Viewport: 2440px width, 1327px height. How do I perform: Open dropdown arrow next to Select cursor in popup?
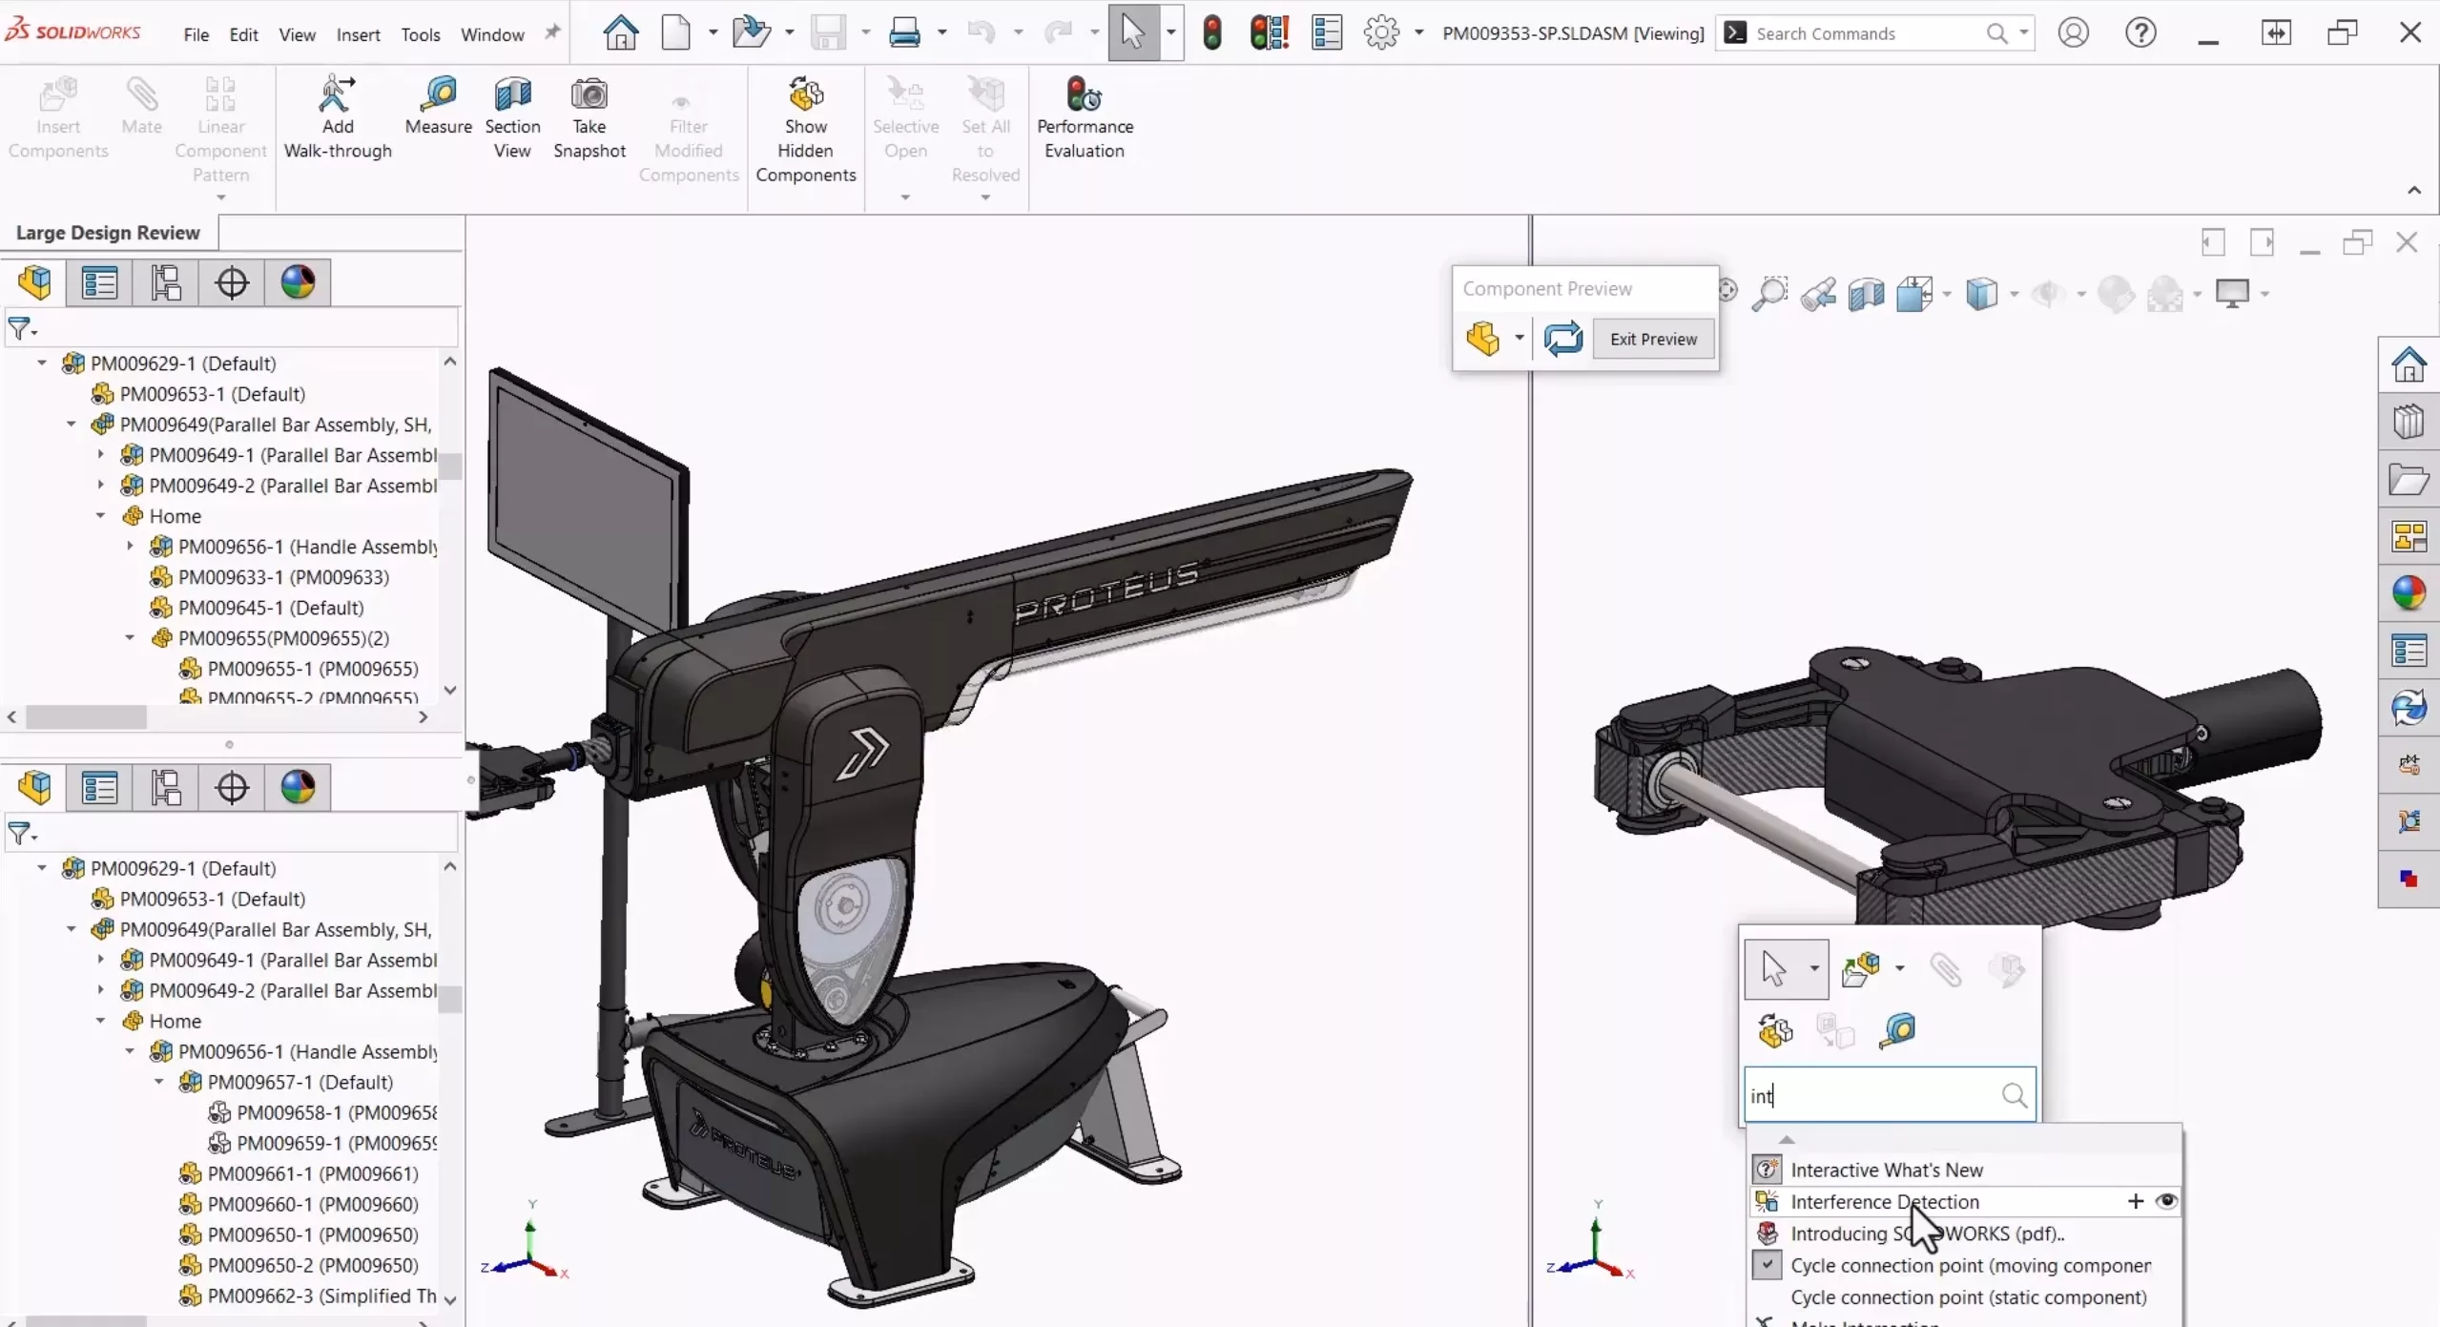tap(1814, 968)
